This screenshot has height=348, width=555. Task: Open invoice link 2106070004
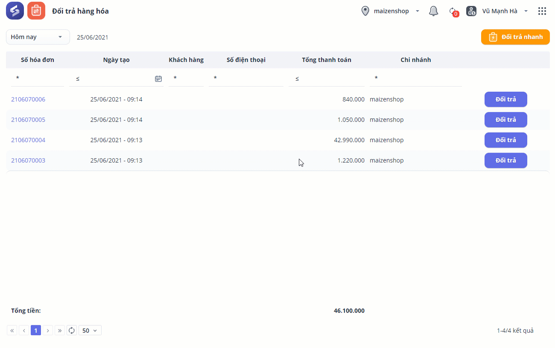pyautogui.click(x=28, y=140)
